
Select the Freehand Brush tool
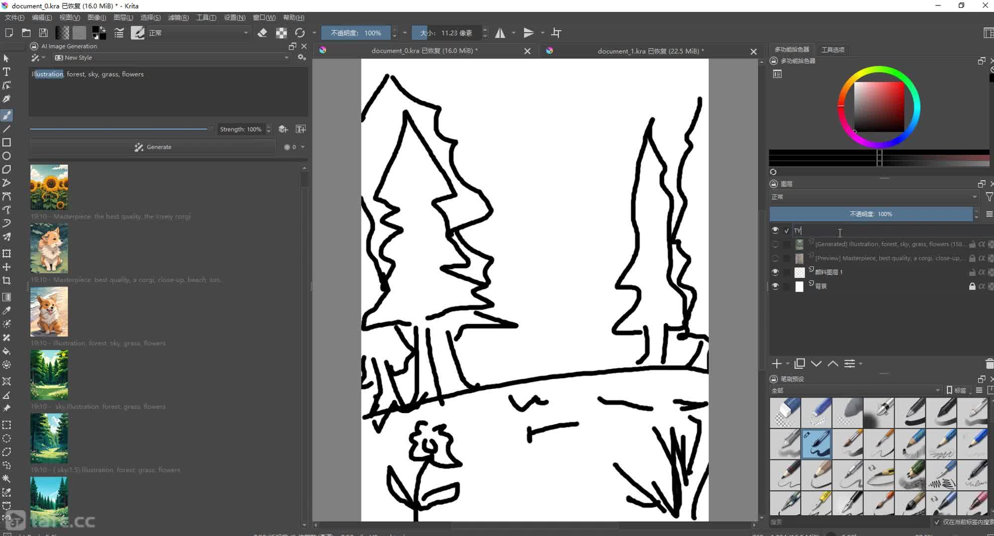pos(6,116)
